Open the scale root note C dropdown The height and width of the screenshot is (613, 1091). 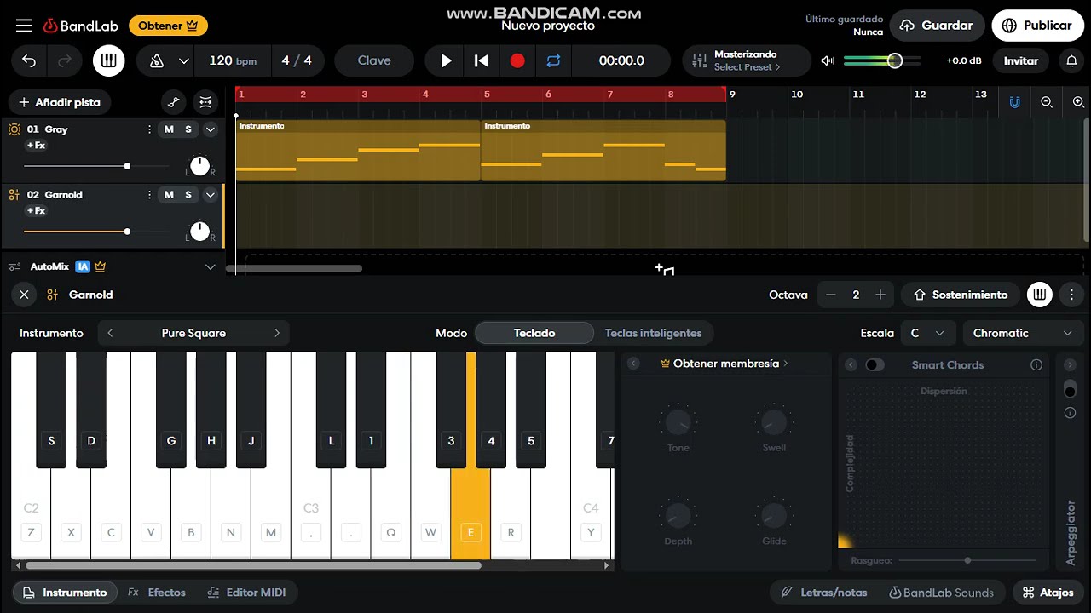click(927, 333)
